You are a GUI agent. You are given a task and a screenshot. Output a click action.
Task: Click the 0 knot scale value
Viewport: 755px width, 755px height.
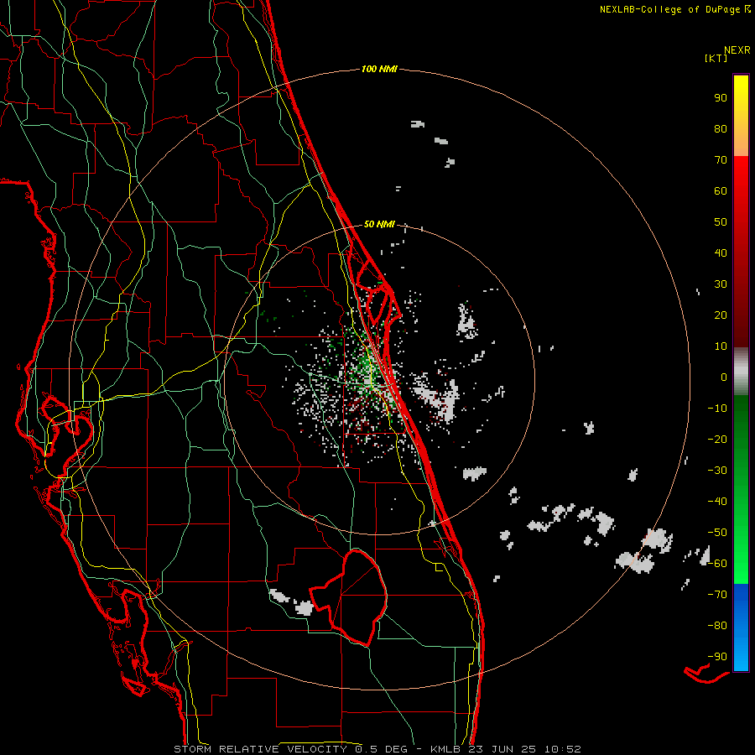click(x=724, y=377)
